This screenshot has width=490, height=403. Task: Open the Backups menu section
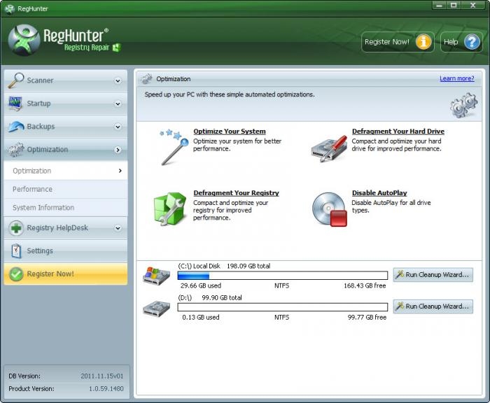click(x=66, y=127)
